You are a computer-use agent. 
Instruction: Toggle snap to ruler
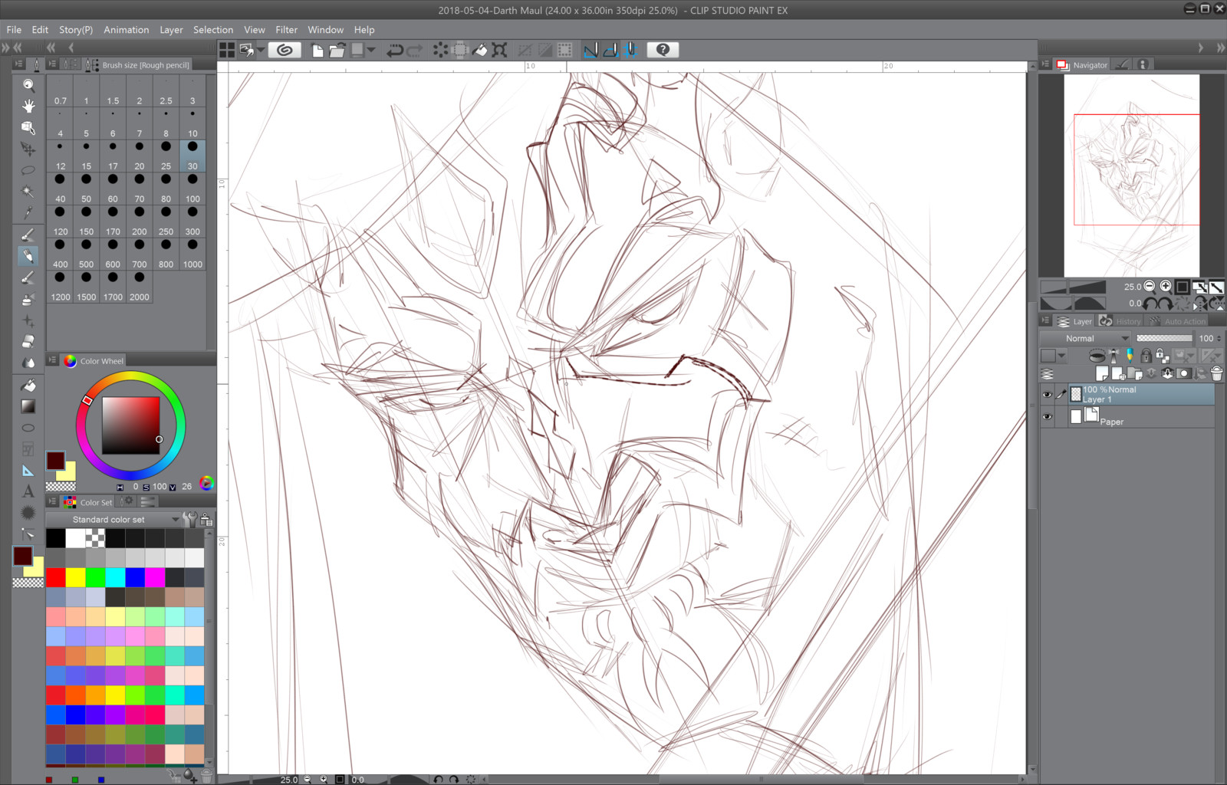590,50
